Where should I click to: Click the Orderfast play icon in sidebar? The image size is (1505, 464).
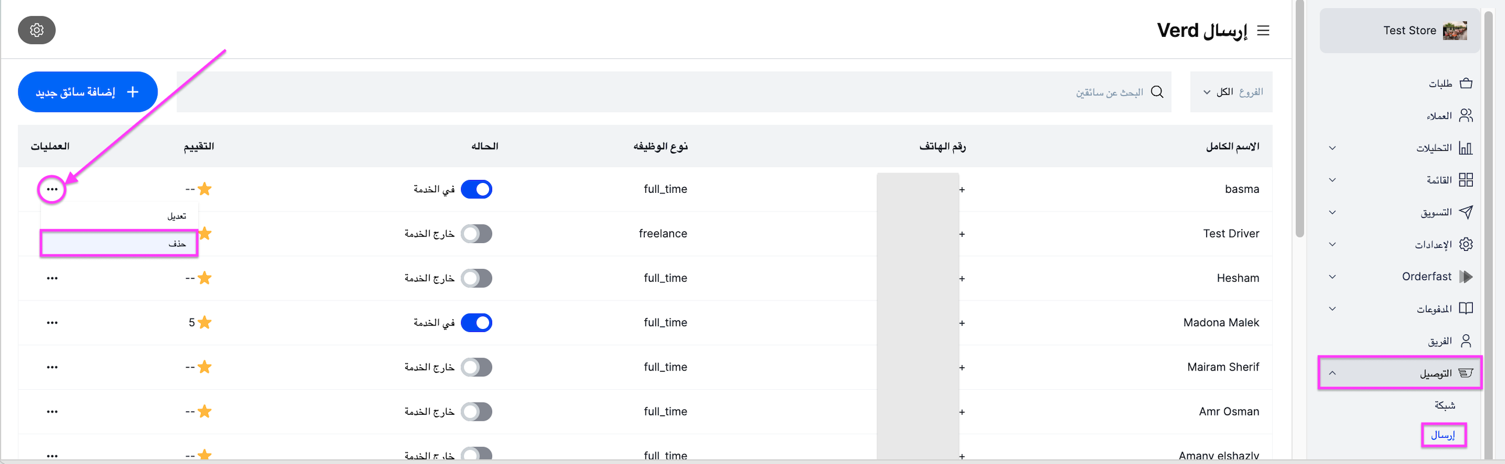[1466, 276]
